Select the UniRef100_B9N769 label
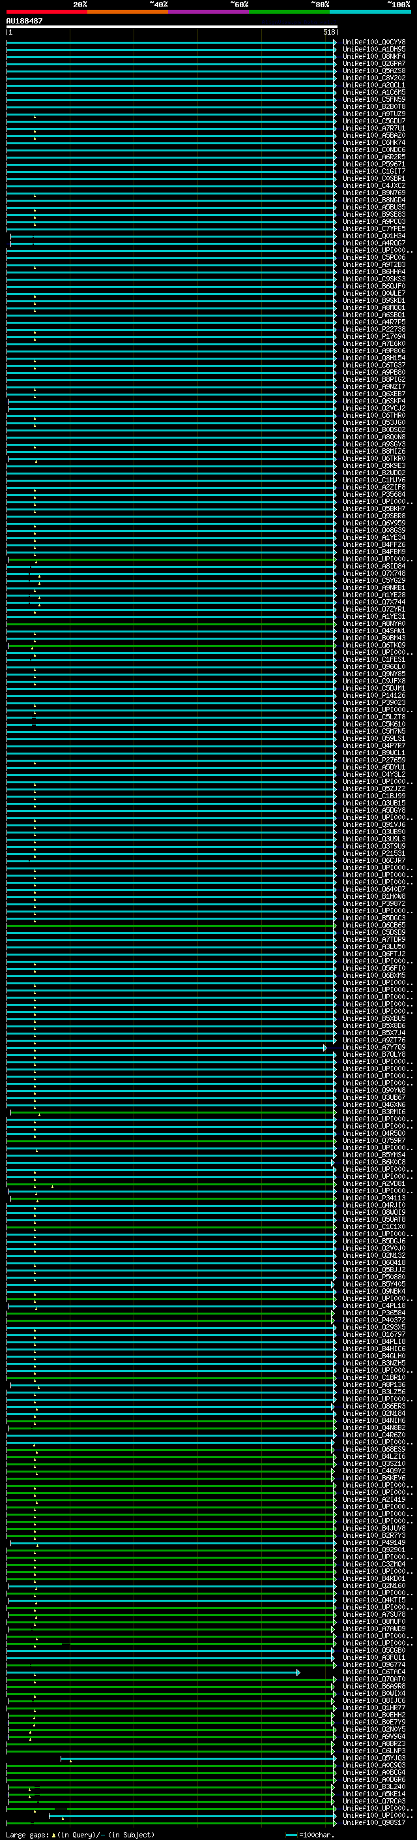The width and height of the screenshot is (417, 1840). point(374,193)
